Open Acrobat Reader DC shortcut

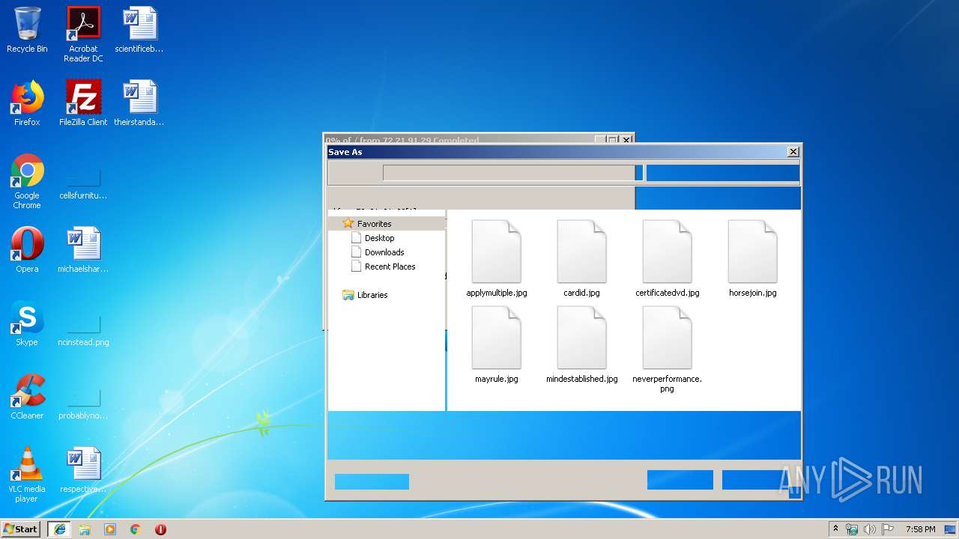click(x=83, y=35)
